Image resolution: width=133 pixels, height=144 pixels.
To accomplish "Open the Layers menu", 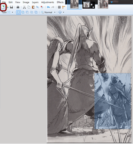I will pos(35,2).
